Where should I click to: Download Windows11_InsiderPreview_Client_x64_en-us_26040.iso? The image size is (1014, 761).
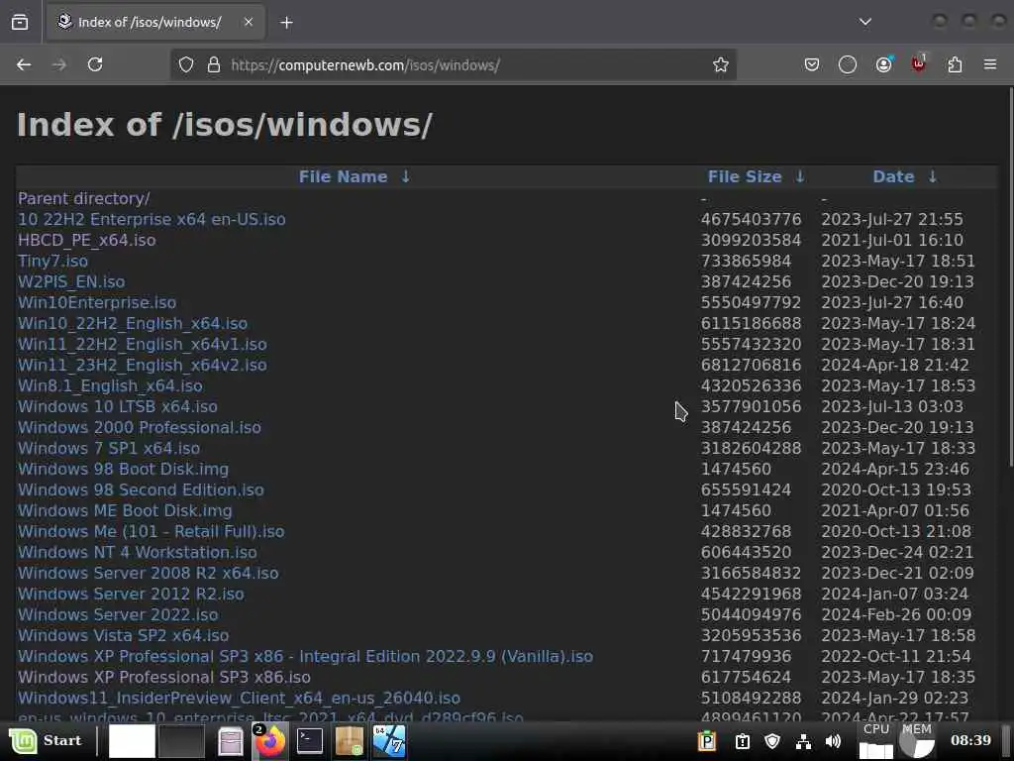point(239,698)
